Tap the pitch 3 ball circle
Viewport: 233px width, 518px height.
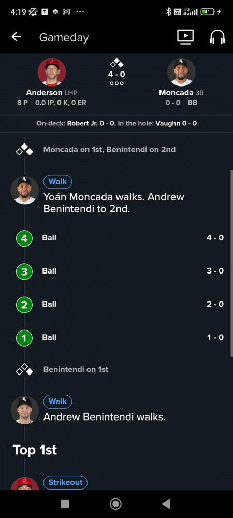click(x=24, y=271)
